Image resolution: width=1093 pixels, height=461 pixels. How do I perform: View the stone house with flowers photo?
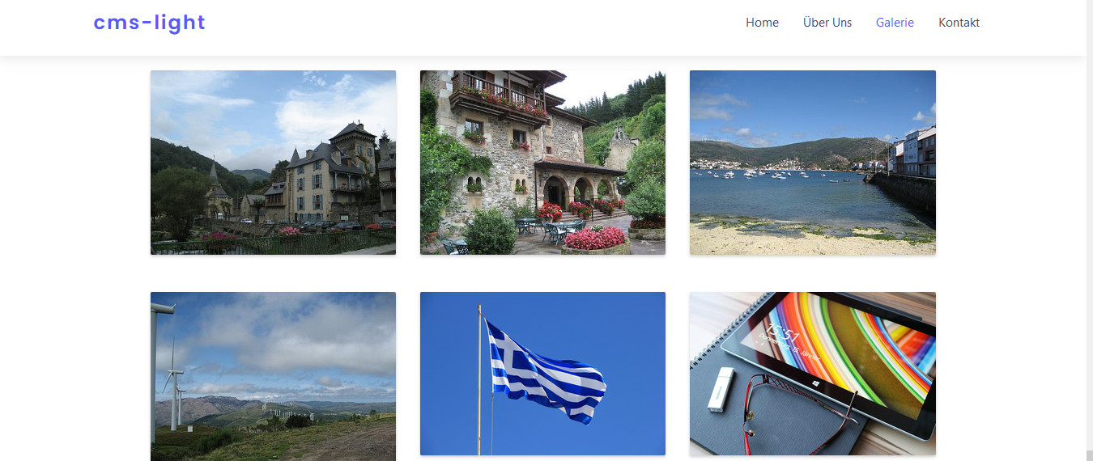(x=542, y=163)
